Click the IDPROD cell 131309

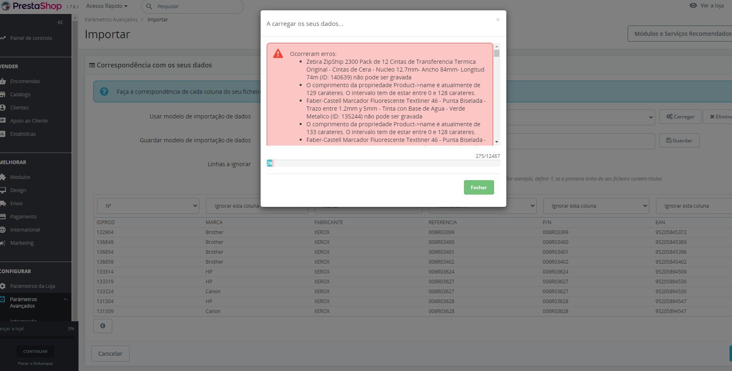pyautogui.click(x=105, y=311)
